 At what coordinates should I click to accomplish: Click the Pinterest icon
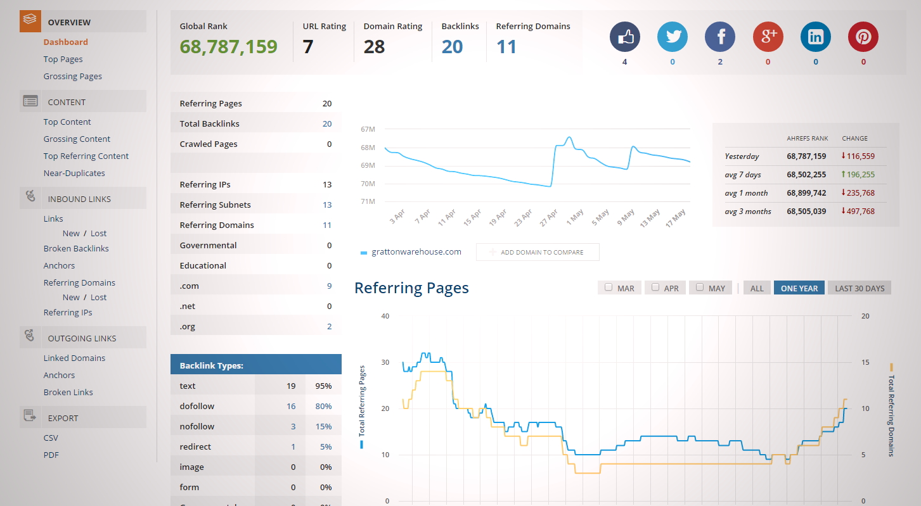(863, 37)
